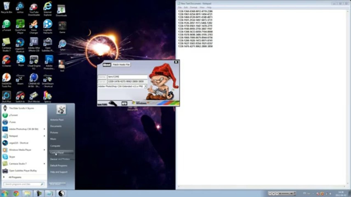Open the Game desktop shortcut
Screen dimensions: 351x197
(62, 28)
